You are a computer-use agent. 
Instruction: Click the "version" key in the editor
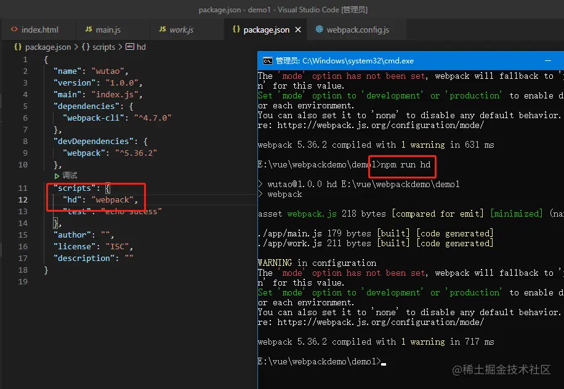[75, 83]
